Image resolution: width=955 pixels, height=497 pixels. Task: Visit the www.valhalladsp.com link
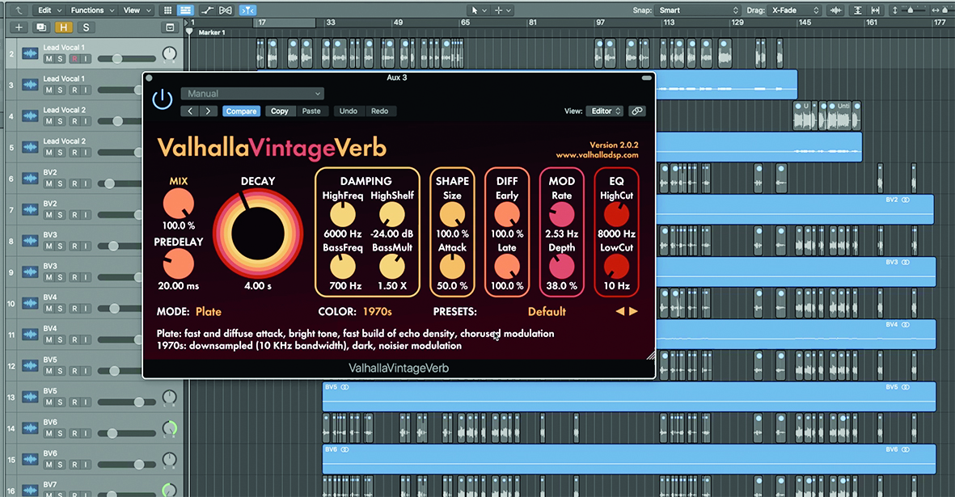click(597, 155)
